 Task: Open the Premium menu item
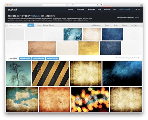tap(107, 9)
